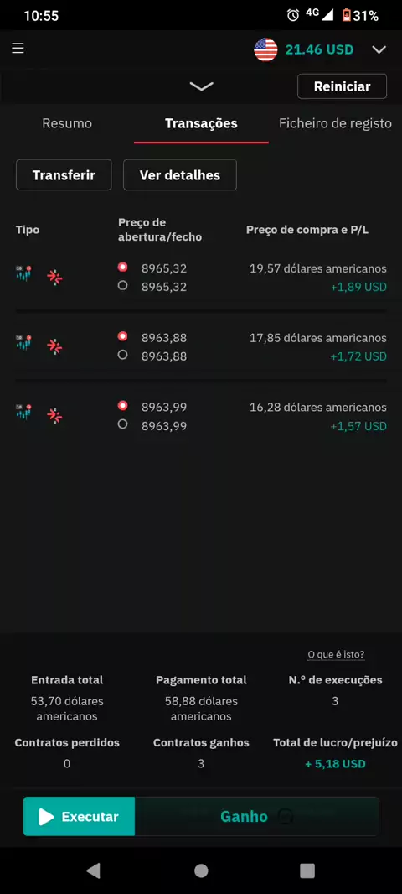
Task: Tap the Reiniciar button
Action: (x=343, y=86)
